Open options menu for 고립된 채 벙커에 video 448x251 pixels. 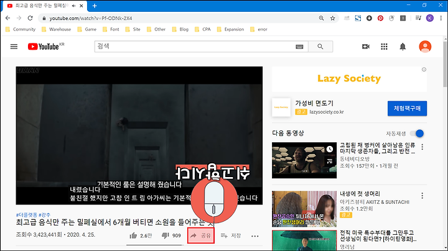[422, 147]
